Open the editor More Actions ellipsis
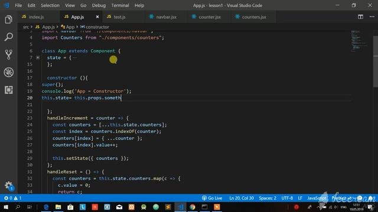Screen dimensions: 378x212 (x=372, y=17)
